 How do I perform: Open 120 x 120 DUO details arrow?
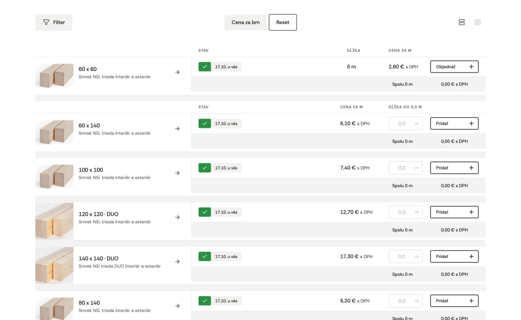[177, 217]
